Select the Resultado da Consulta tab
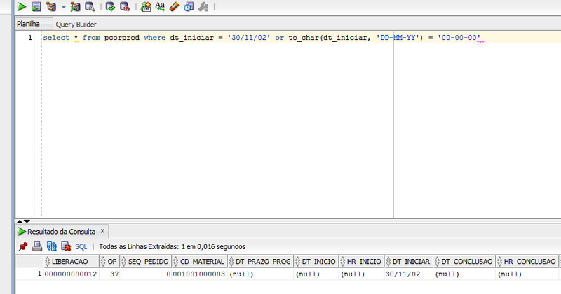This screenshot has height=294, width=561. [x=61, y=232]
